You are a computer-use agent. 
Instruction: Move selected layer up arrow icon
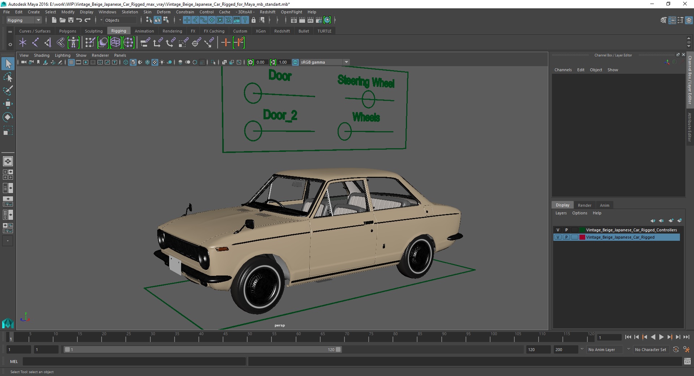pyautogui.click(x=653, y=221)
